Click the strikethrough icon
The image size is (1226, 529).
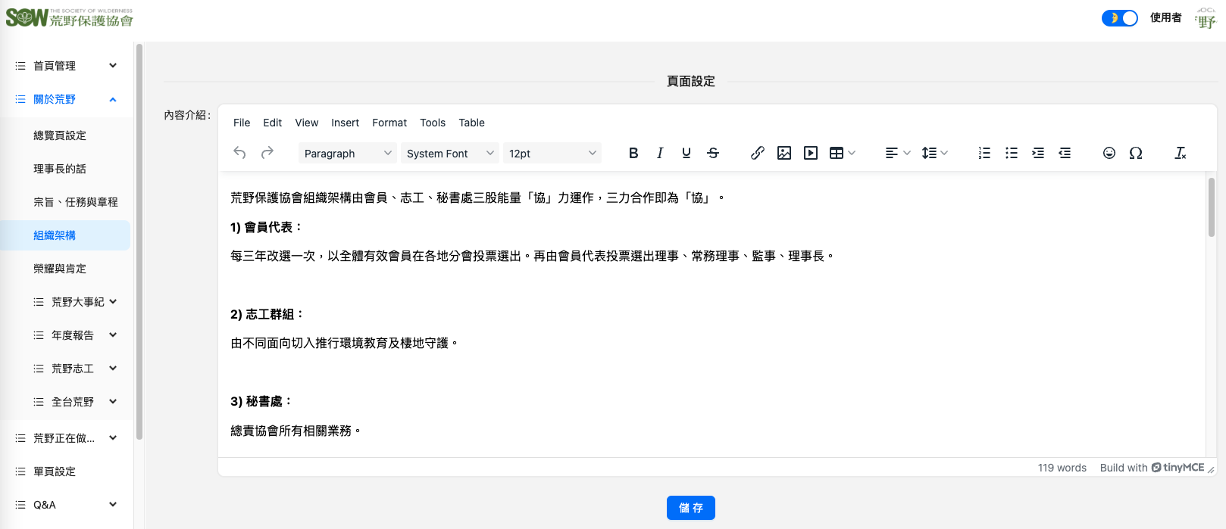(713, 153)
